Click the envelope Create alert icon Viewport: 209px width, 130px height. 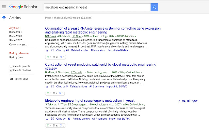tap(11, 79)
